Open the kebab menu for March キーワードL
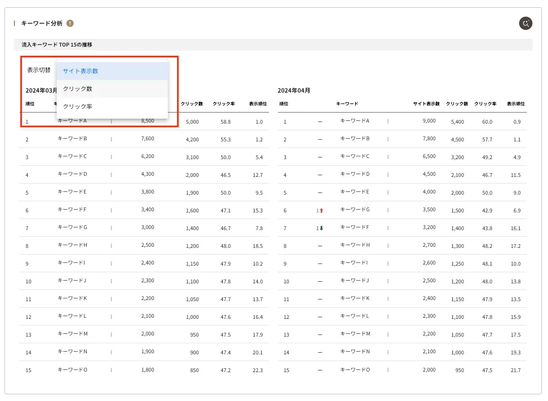Image resolution: width=548 pixels, height=401 pixels. [111, 317]
